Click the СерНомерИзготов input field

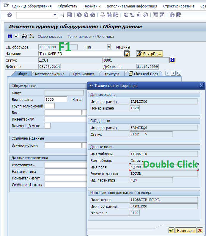coord(66,185)
